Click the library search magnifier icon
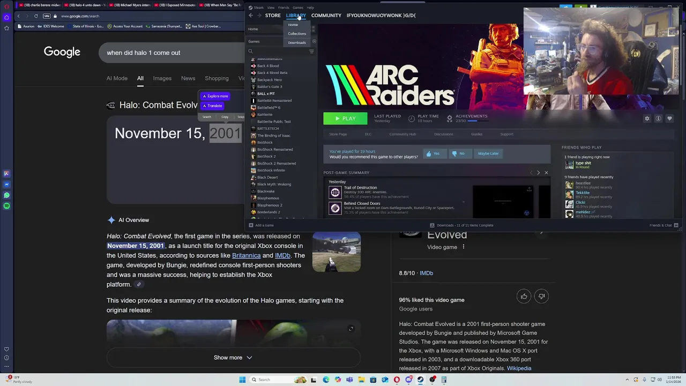 coord(250,51)
